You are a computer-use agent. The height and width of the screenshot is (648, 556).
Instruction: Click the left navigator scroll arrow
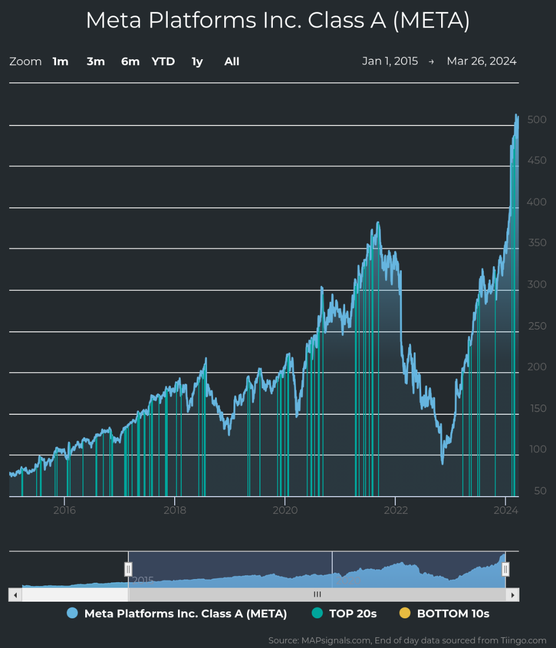point(15,594)
